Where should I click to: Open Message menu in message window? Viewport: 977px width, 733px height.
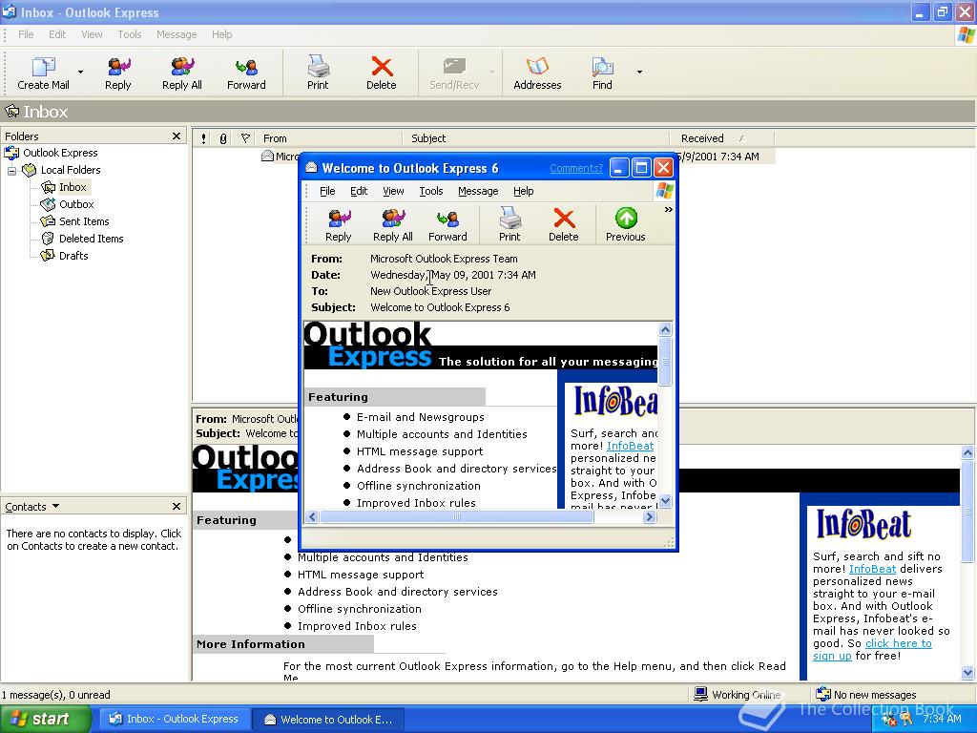(x=478, y=191)
